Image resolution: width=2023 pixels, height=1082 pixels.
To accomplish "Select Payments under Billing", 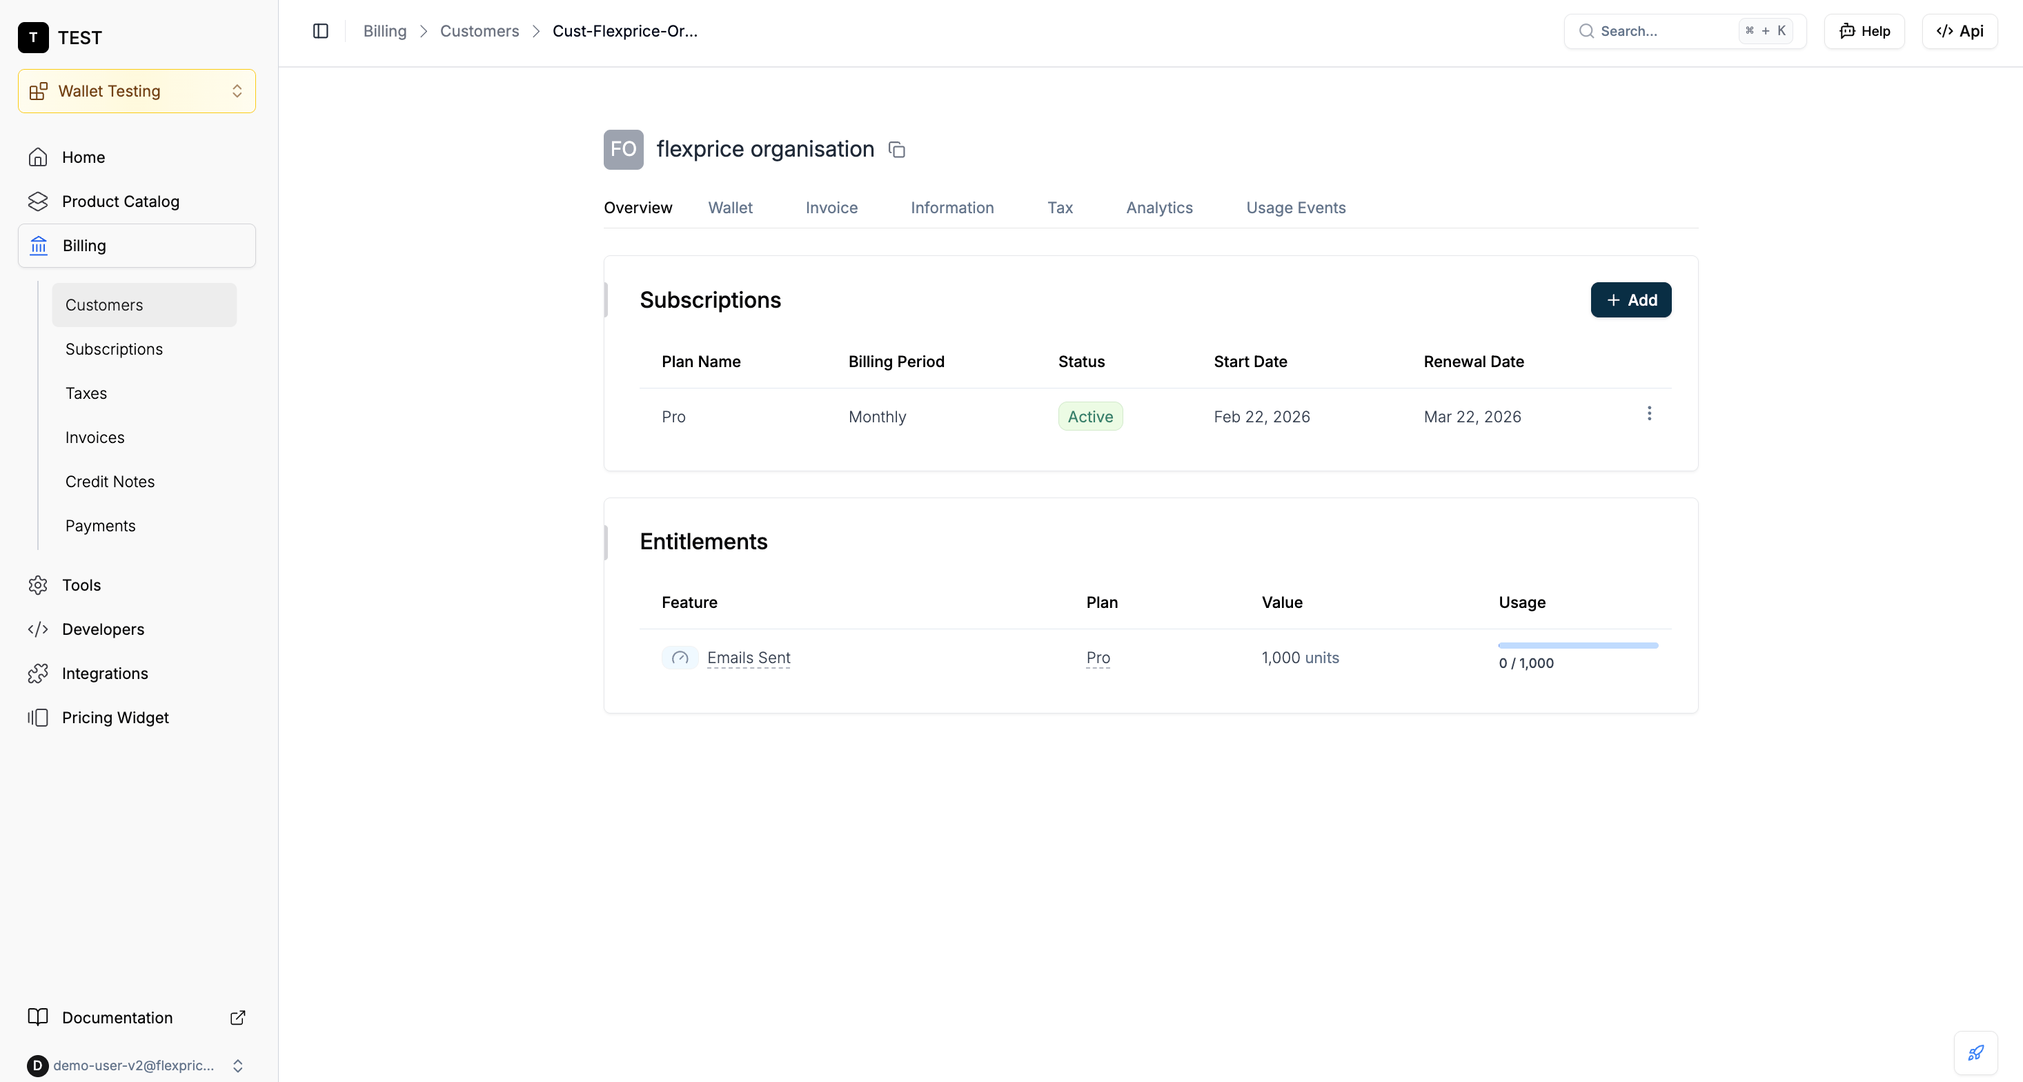I will [144, 525].
